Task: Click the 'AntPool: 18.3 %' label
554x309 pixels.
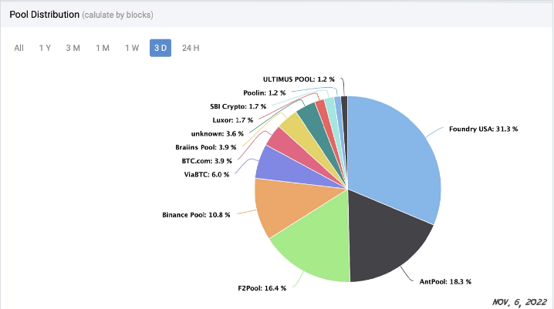Action: point(445,281)
